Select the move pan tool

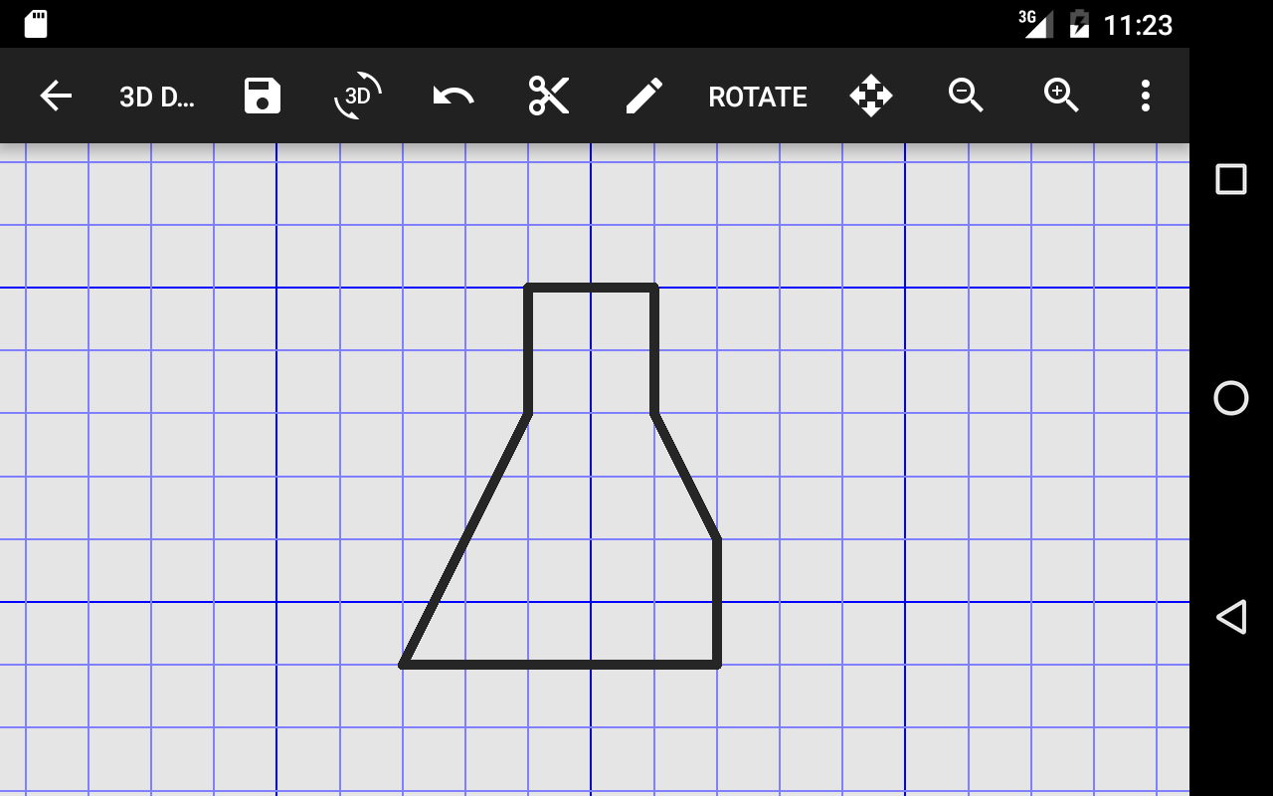871,96
